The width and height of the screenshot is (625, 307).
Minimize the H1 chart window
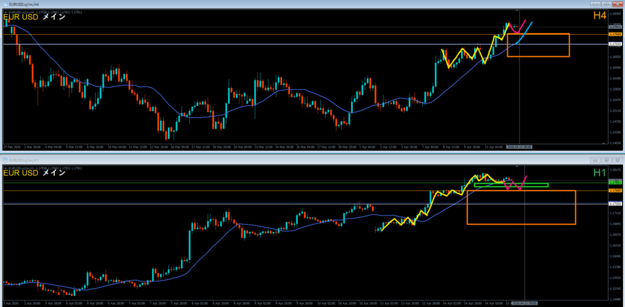596,159
